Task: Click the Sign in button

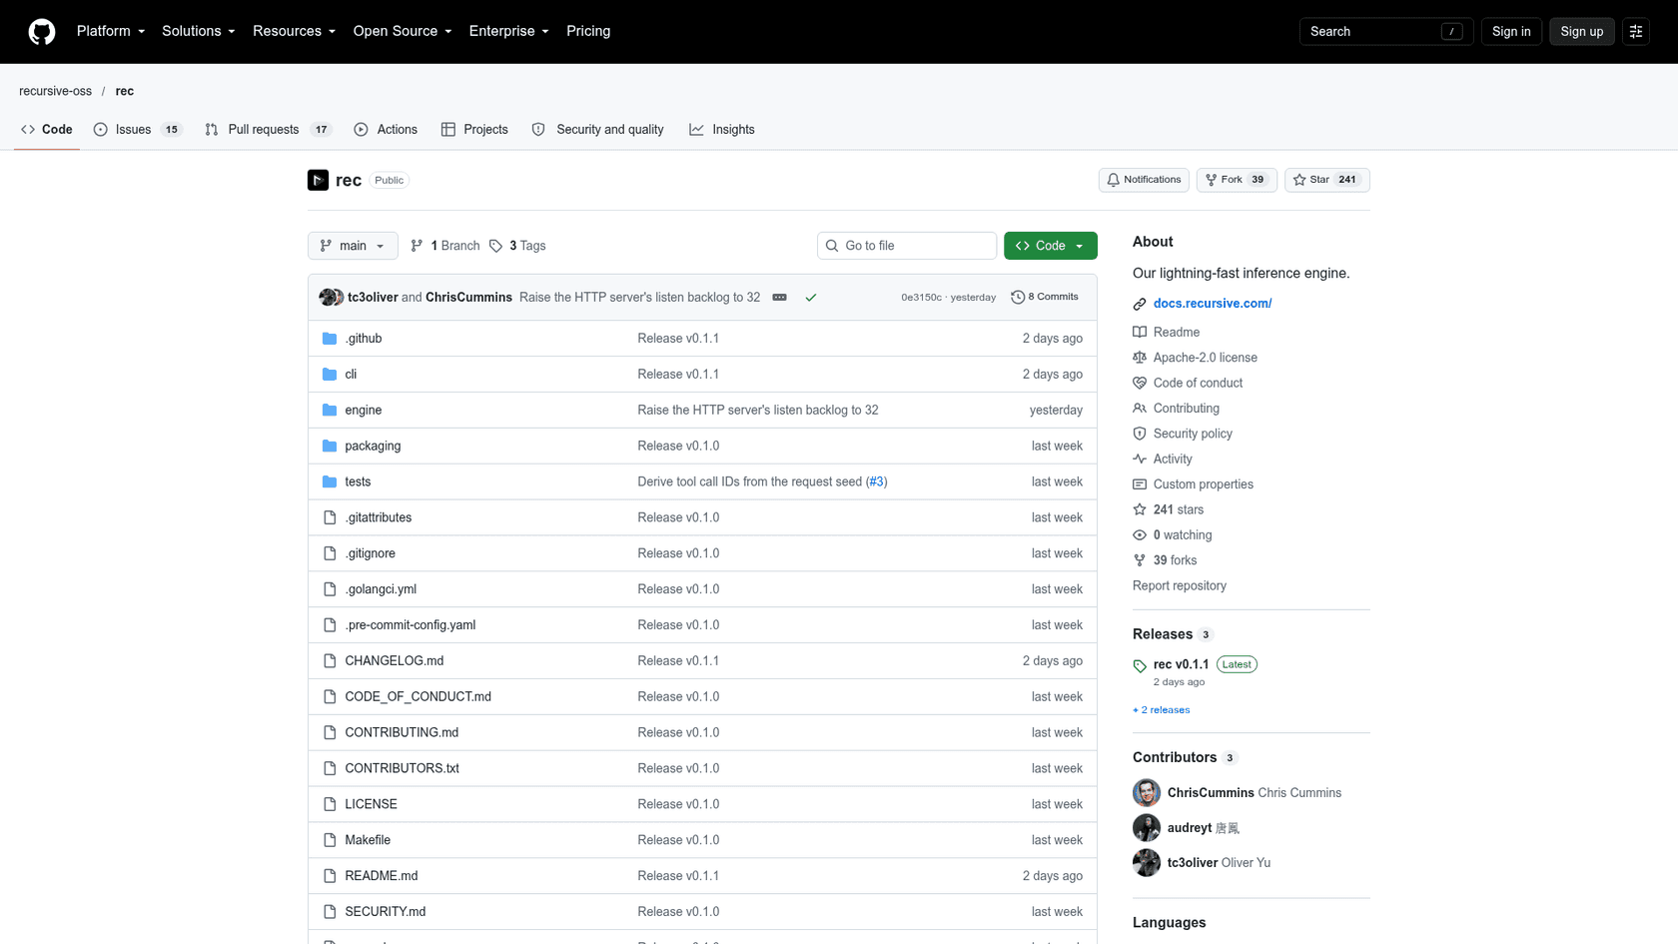Action: (1511, 32)
